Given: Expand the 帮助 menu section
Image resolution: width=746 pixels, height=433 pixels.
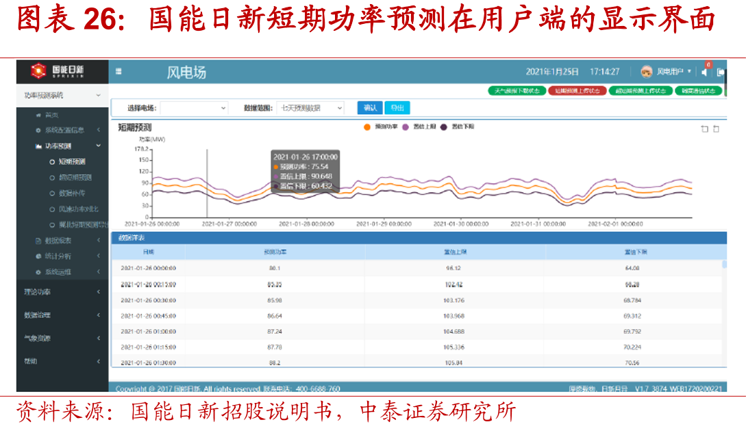Looking at the screenshot, I should click(x=62, y=361).
